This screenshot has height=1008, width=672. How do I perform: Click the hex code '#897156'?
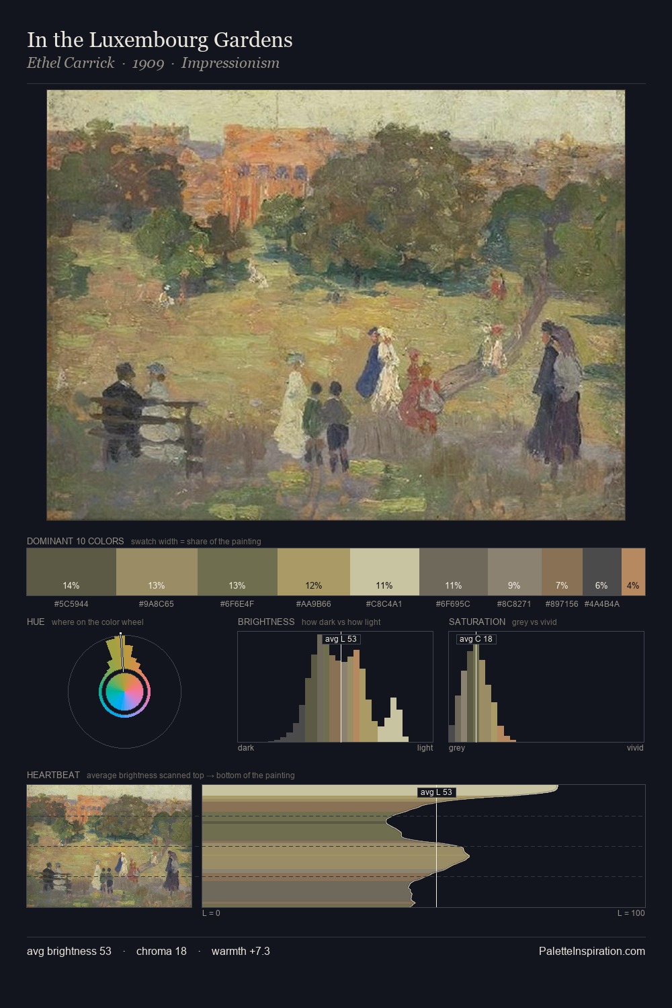562,604
